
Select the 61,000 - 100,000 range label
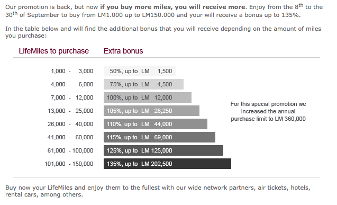pyautogui.click(x=70, y=150)
